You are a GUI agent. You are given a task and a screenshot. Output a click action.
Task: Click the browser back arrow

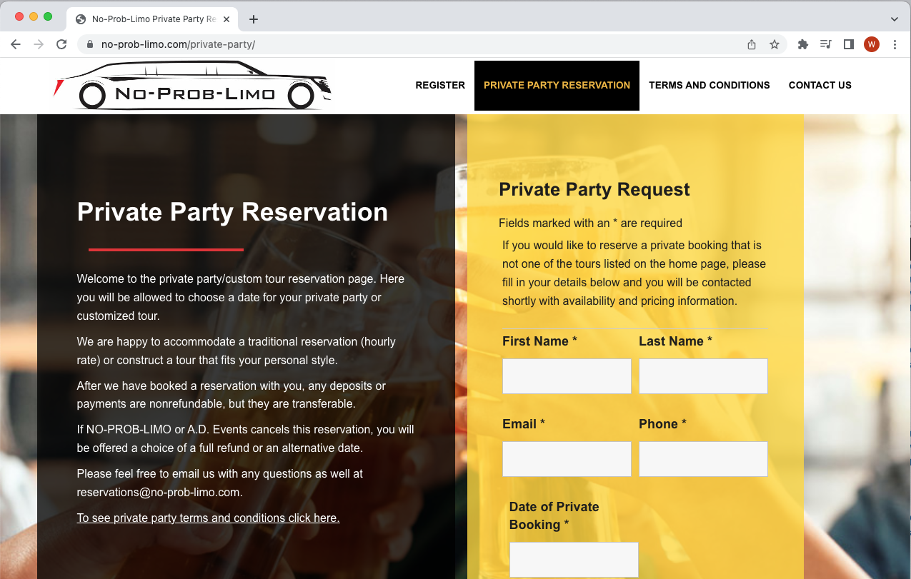(16, 44)
